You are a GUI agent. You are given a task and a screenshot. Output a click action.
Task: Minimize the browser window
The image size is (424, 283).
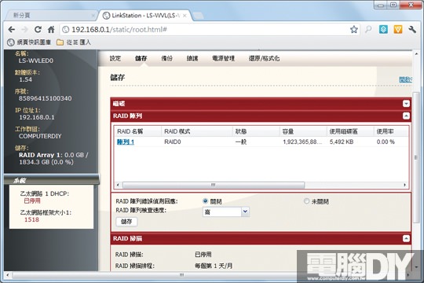pyautogui.click(x=381, y=5)
